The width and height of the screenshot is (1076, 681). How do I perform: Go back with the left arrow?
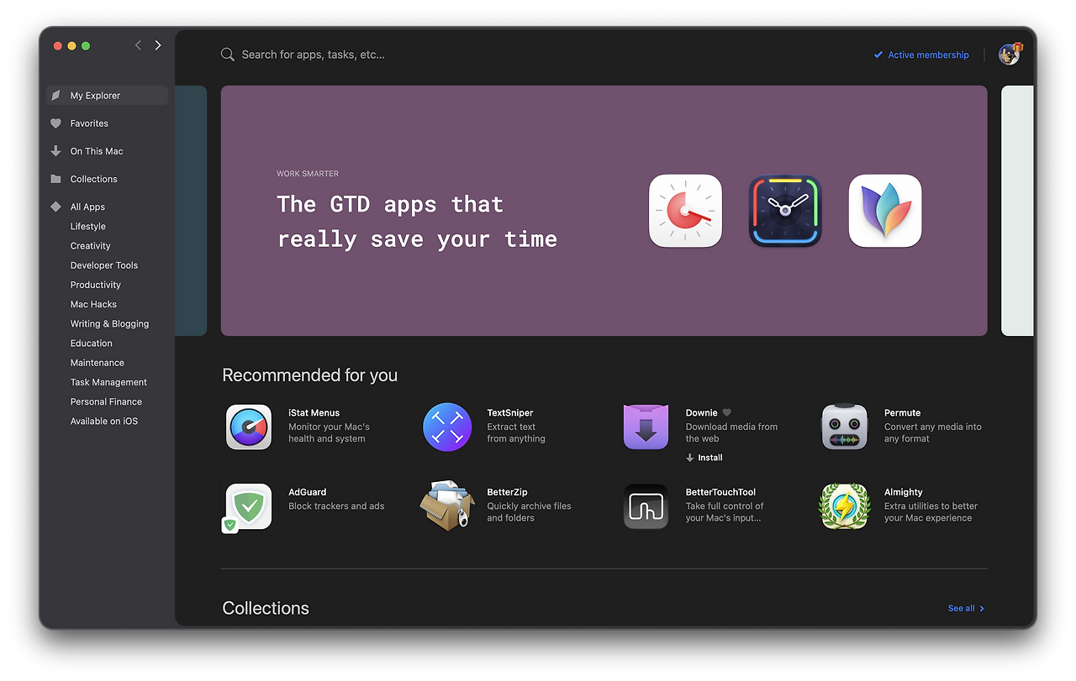pyautogui.click(x=138, y=45)
